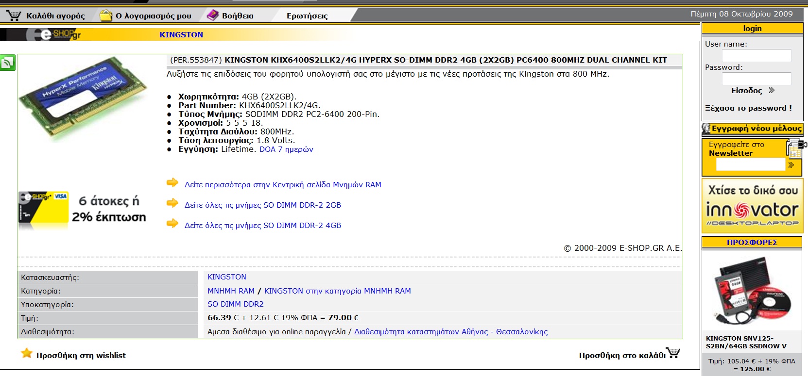Click the offer price 125.00 € text
This screenshot has height=376, width=808.
point(755,369)
